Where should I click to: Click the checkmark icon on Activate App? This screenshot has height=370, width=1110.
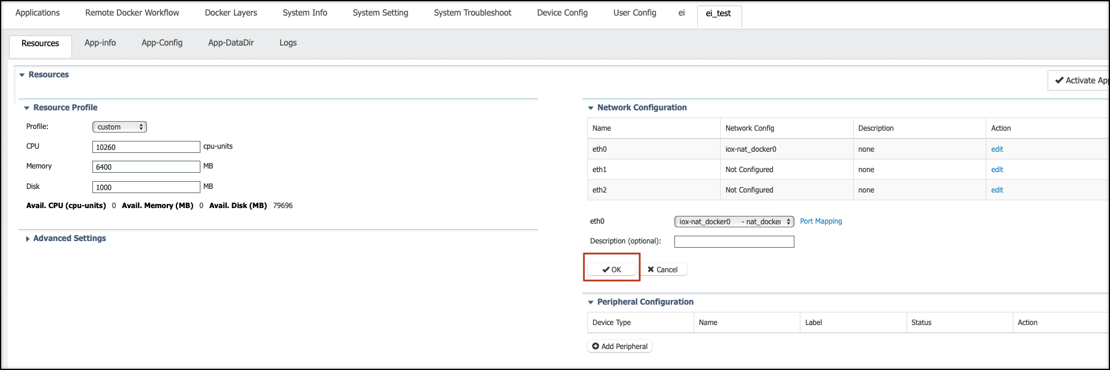[x=1060, y=80]
